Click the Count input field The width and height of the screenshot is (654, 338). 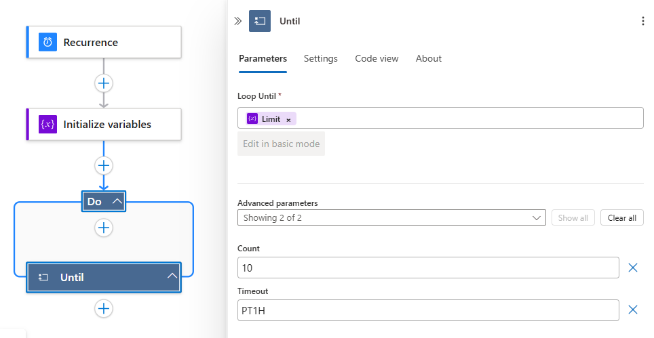pos(427,268)
